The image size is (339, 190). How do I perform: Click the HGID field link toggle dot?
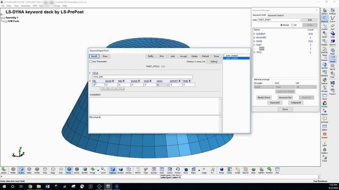pyautogui.click(x=150, y=81)
